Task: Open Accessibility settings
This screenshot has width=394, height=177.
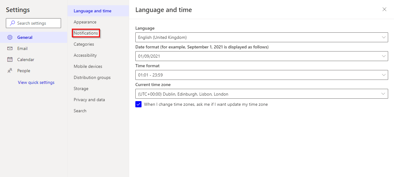Action: coord(85,55)
